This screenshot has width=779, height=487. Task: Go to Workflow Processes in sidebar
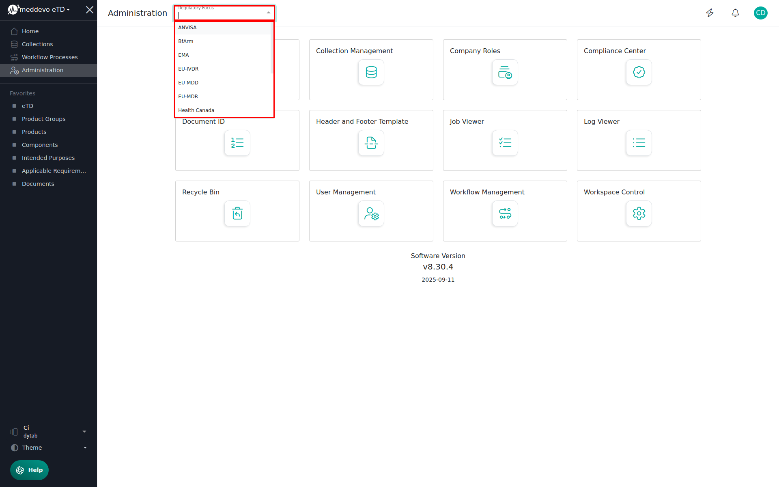point(49,57)
